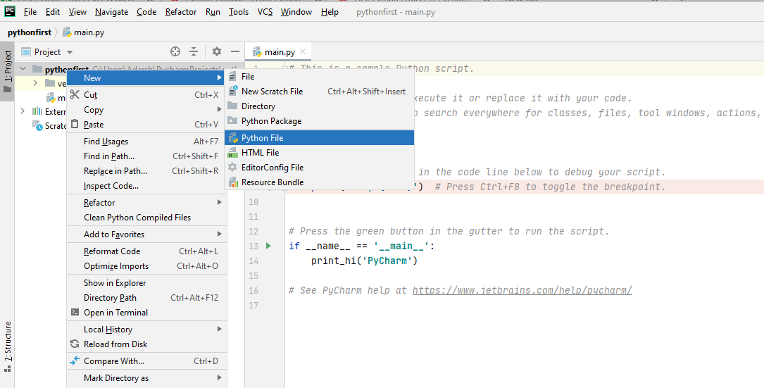The image size is (764, 388).
Task: Choose Directory Path option
Action: [x=146, y=298]
